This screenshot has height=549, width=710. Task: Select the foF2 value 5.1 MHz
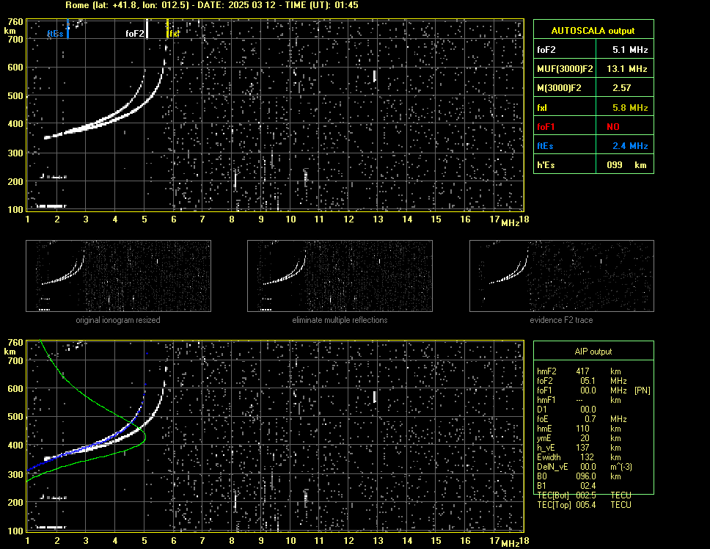coord(630,50)
